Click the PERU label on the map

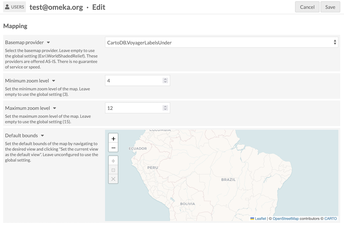click(x=153, y=167)
